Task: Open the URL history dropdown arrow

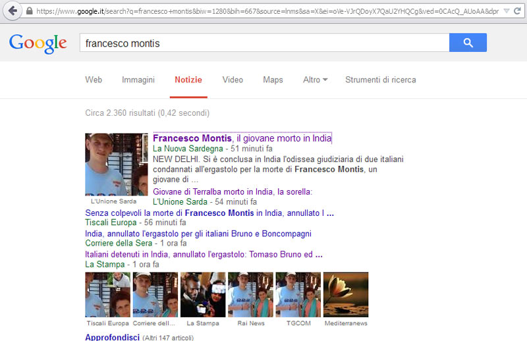Action: 507,11
